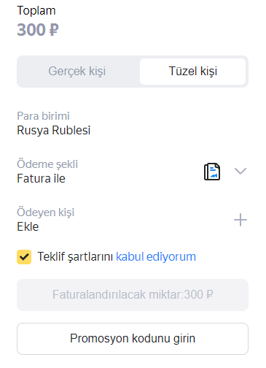Image resolution: width=266 pixels, height=368 pixels.
Task: Open the Fatura ile payment method field
Action: (133, 172)
